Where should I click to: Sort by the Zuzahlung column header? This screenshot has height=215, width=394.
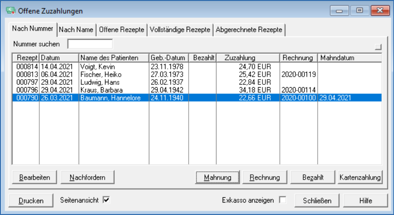pyautogui.click(x=249, y=58)
